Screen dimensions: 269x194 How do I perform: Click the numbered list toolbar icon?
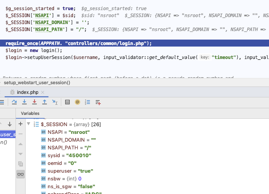pyautogui.click(x=88, y=102)
